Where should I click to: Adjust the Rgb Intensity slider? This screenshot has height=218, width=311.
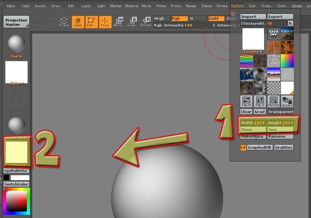[x=180, y=25]
